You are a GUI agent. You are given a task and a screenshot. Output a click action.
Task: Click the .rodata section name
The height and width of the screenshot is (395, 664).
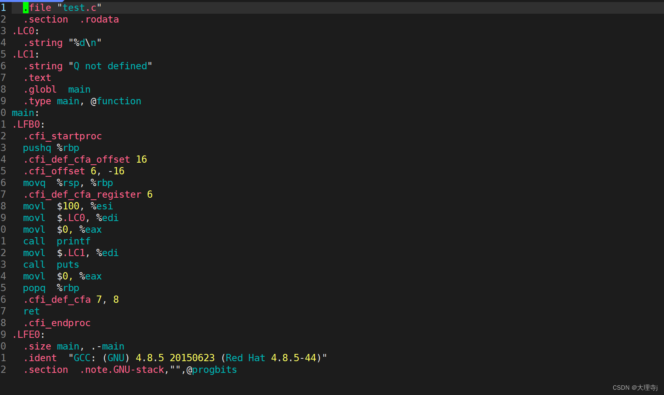point(99,19)
